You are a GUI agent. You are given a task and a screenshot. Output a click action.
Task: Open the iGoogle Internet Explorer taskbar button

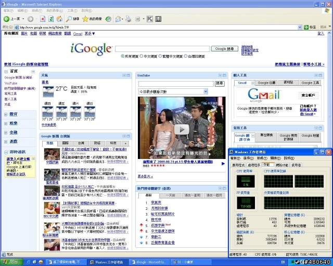tap(149, 262)
